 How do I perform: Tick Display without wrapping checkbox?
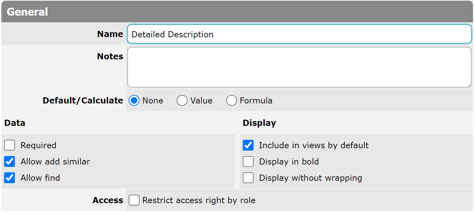(x=248, y=178)
